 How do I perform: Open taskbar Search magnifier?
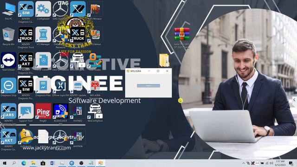(14, 163)
